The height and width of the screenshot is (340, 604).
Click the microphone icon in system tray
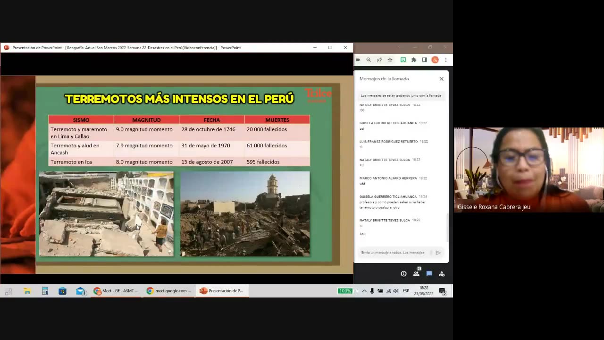(372, 291)
